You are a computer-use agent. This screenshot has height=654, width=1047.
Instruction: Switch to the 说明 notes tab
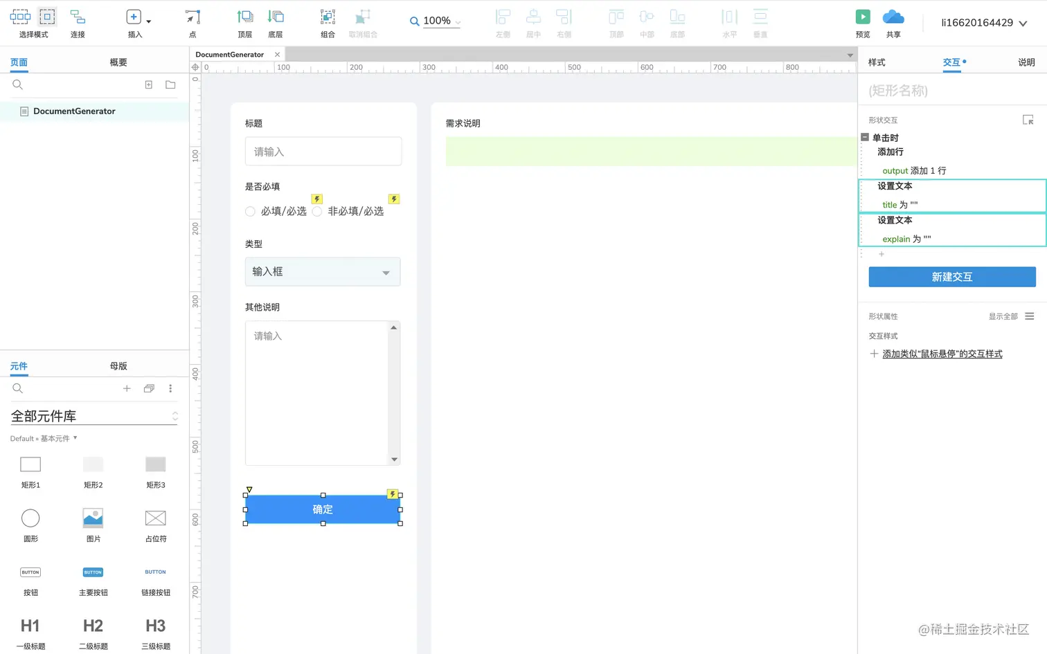pos(1026,62)
